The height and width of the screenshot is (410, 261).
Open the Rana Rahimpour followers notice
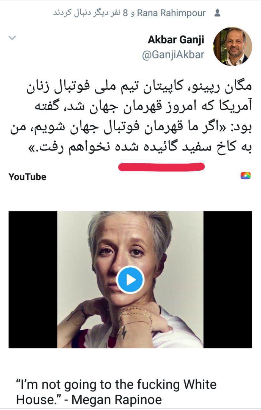[x=129, y=13]
